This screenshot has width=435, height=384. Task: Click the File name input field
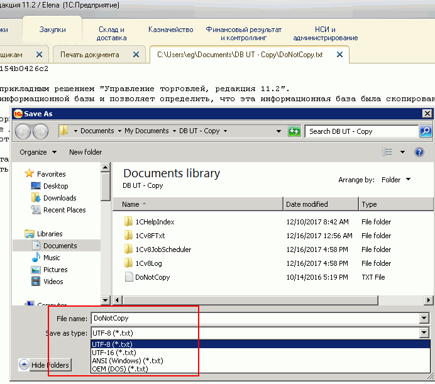coord(255,318)
